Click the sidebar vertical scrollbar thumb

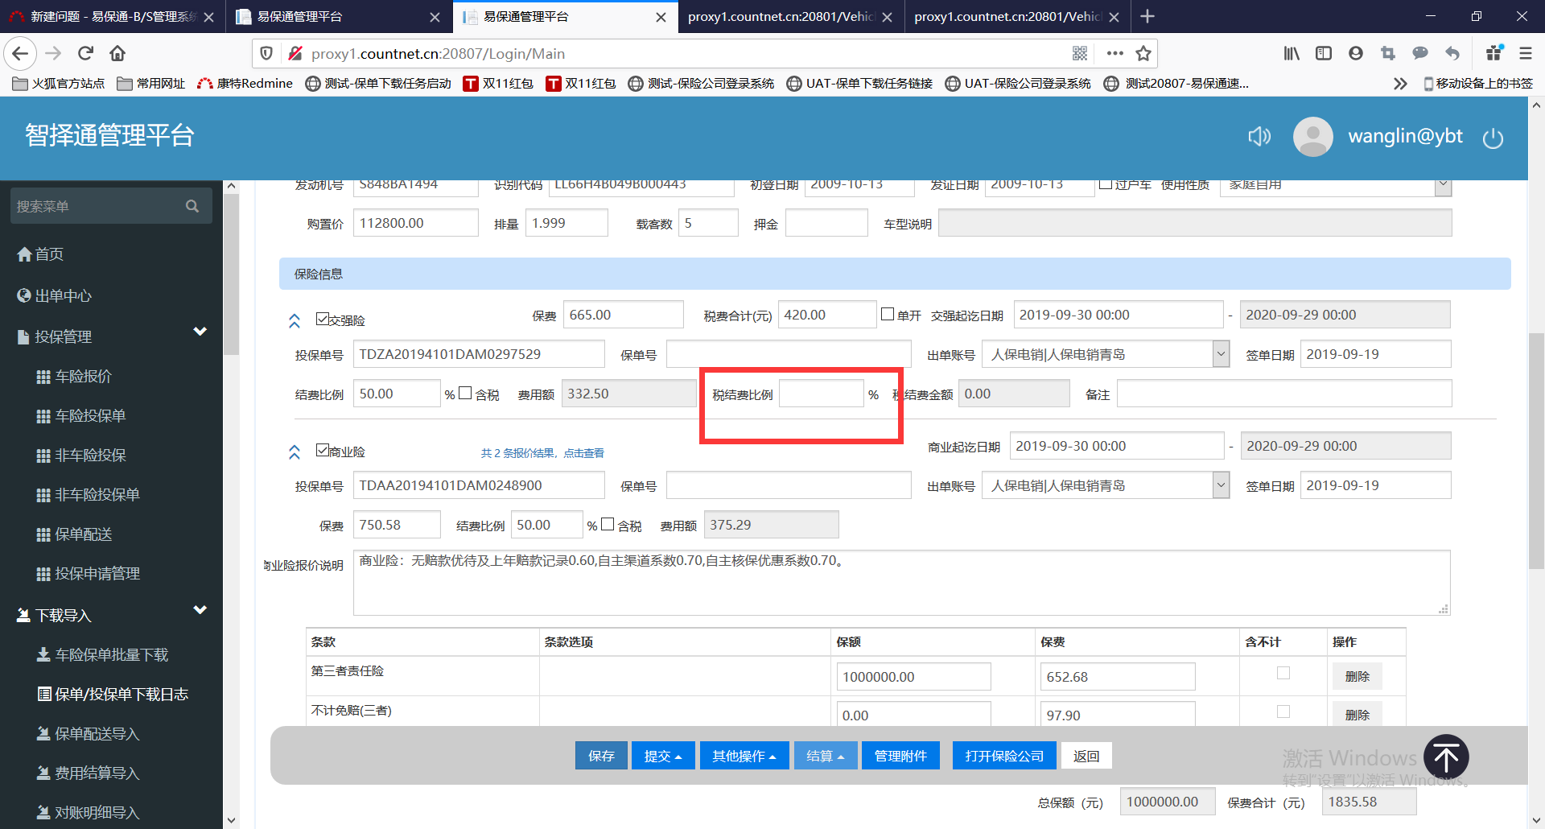click(x=231, y=274)
